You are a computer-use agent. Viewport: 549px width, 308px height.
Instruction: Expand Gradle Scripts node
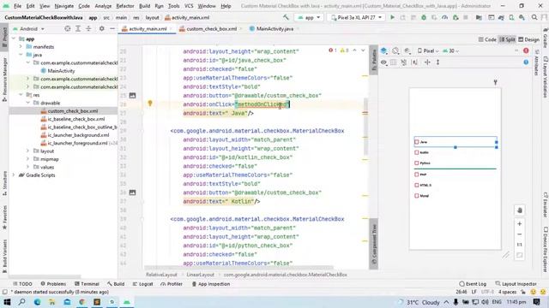coord(14,175)
